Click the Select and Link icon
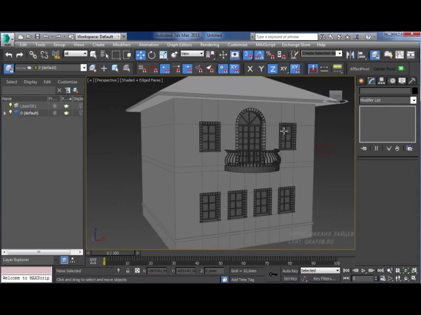Image resolution: width=421 pixels, height=315 pixels. [32, 55]
